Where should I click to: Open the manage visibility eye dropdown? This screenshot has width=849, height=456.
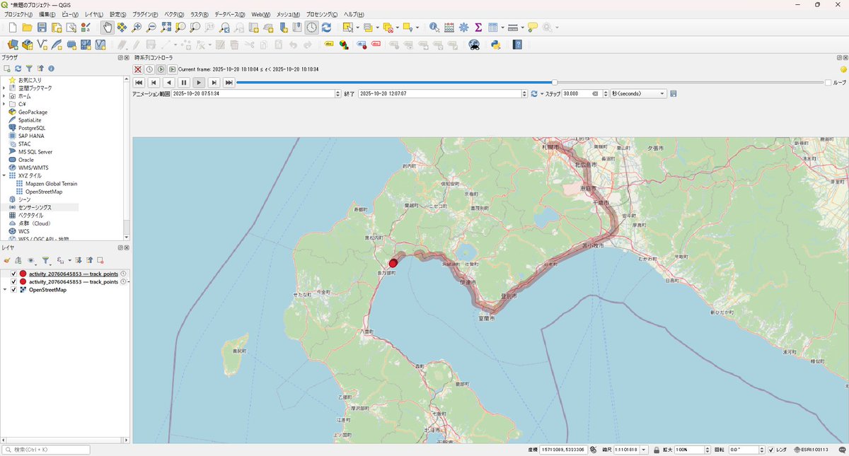pos(30,261)
